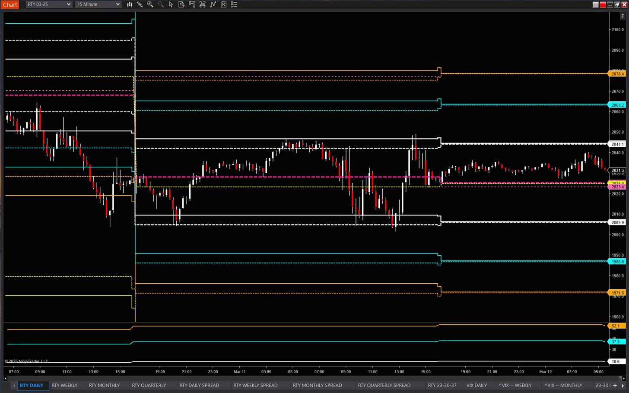Click the 2023.4 pink price marker
Viewport: 629px width, 393px height.
(x=617, y=187)
